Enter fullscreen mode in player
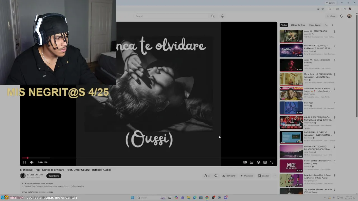The height and width of the screenshot is (201, 358). (272, 162)
